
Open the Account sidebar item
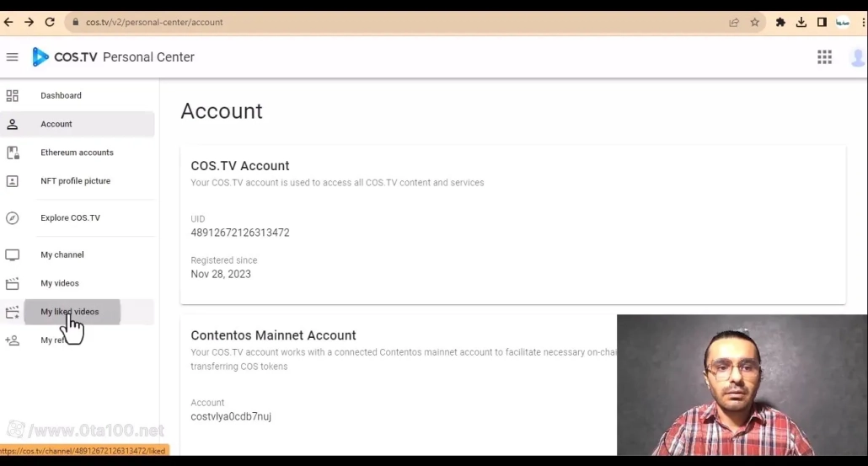[56, 125]
